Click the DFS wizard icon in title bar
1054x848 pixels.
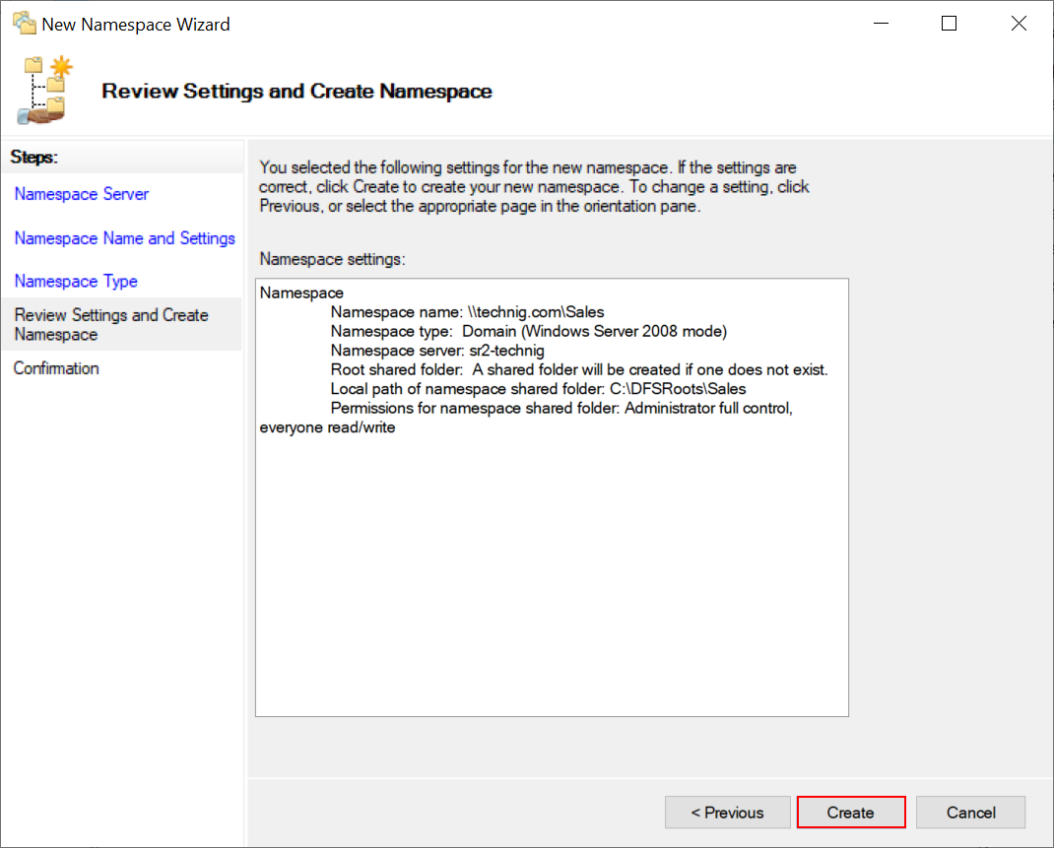point(26,22)
